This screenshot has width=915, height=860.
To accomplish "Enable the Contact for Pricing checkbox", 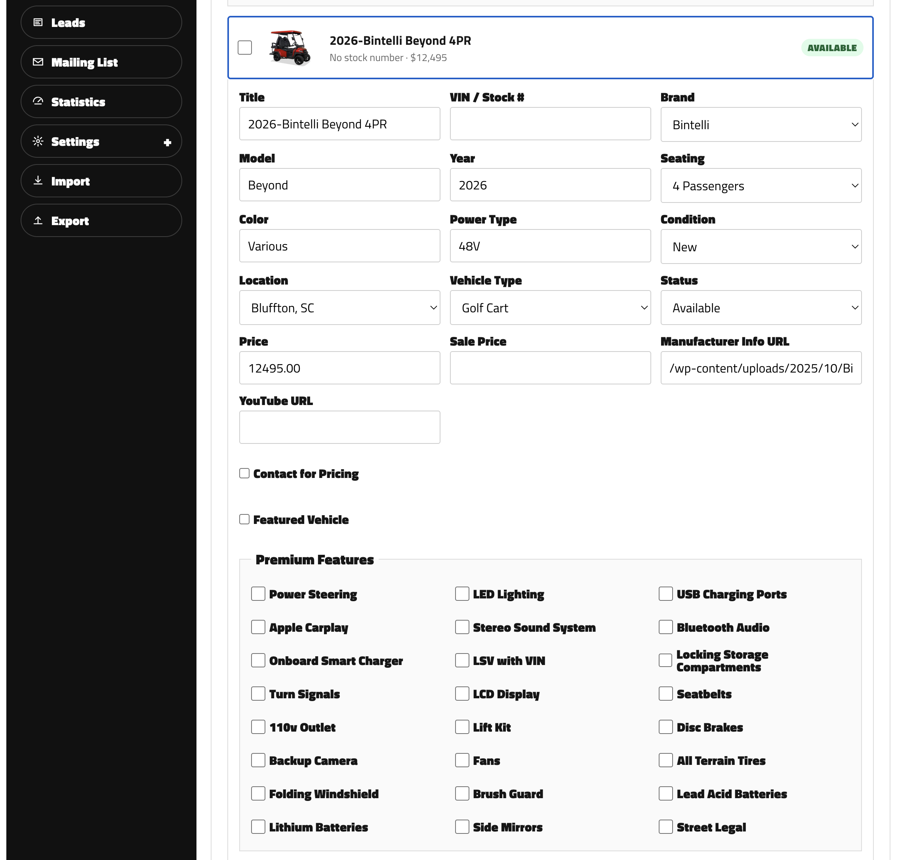I will coord(244,473).
